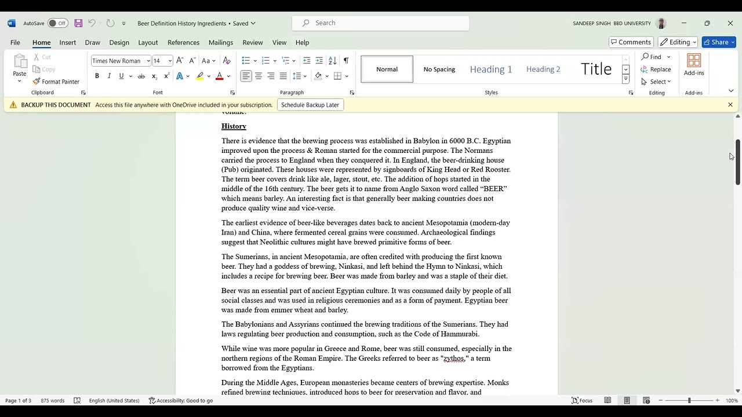742x417 pixels.
Task: Open font name dropdown Times New Roman
Action: point(148,61)
